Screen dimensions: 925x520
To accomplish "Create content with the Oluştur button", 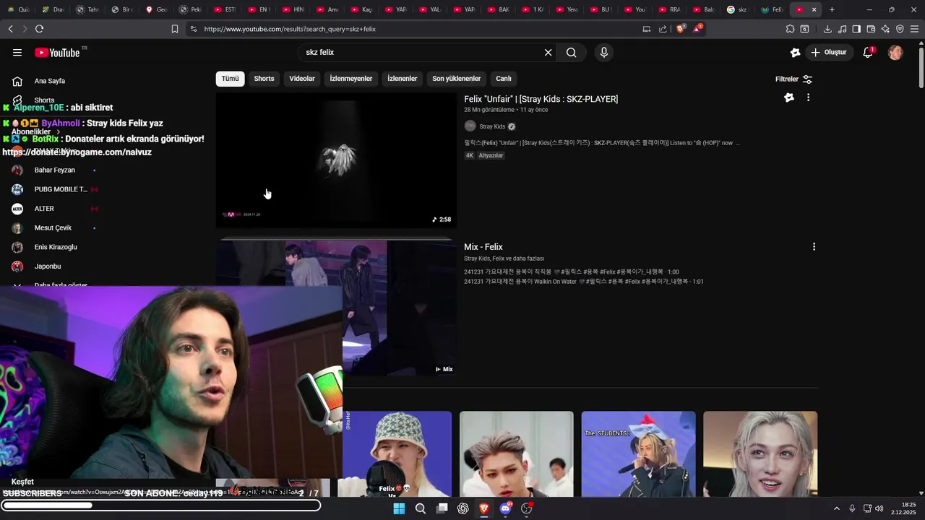I will [828, 52].
